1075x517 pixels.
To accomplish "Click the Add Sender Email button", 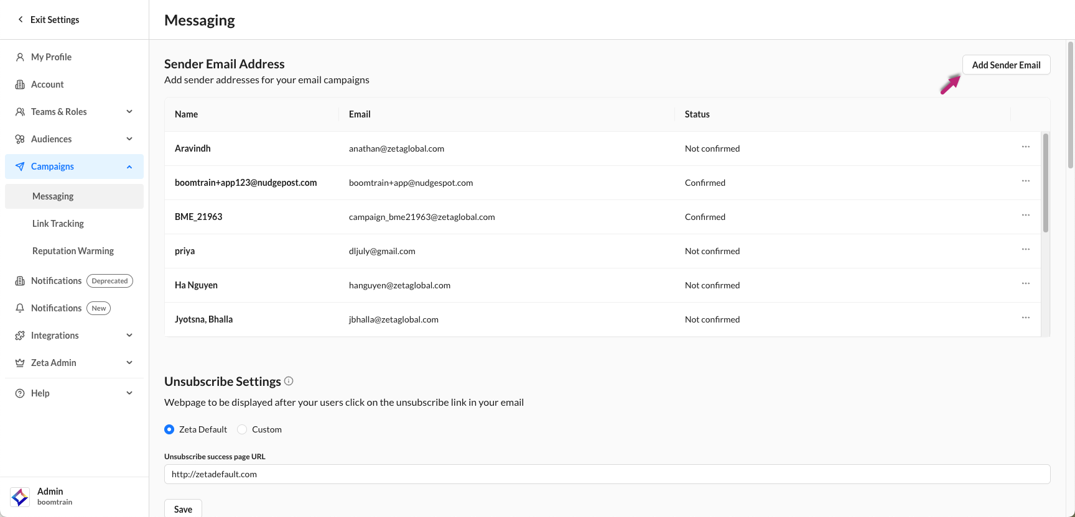I will click(1006, 65).
